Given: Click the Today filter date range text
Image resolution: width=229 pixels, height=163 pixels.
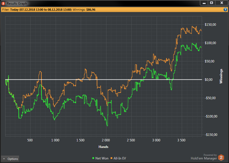Looking at the screenshot, I should [41, 10].
